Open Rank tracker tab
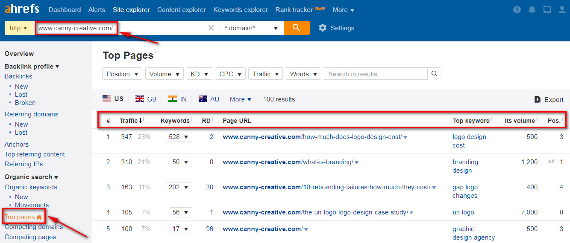 point(294,9)
